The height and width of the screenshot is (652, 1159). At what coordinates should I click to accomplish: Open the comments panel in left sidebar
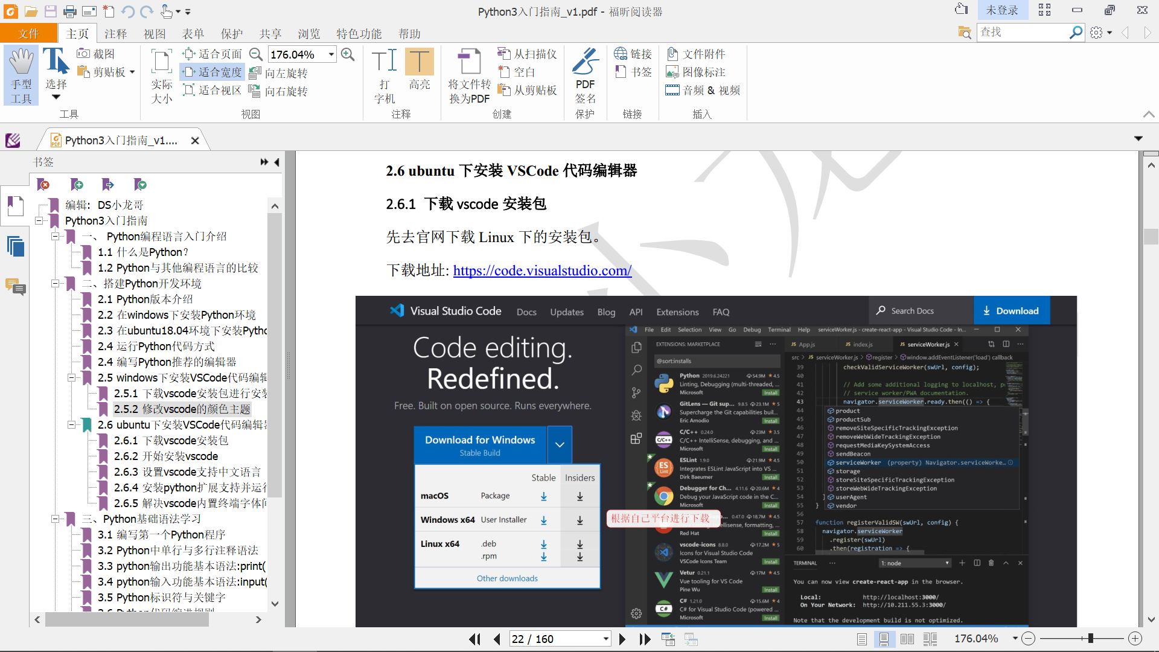coord(15,286)
